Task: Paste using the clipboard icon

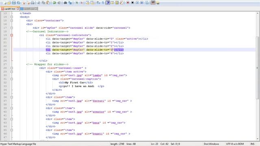Action: pyautogui.click(x=48, y=3)
